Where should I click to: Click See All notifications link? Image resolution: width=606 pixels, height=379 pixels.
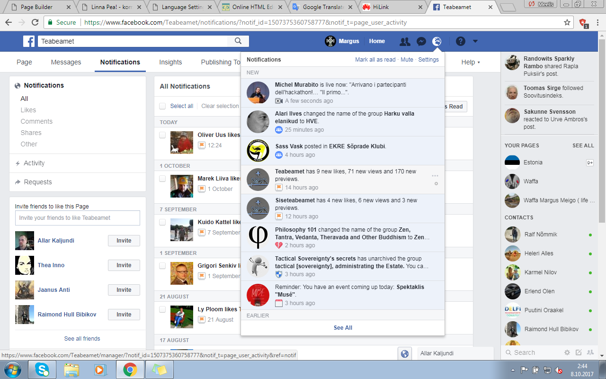tap(343, 328)
